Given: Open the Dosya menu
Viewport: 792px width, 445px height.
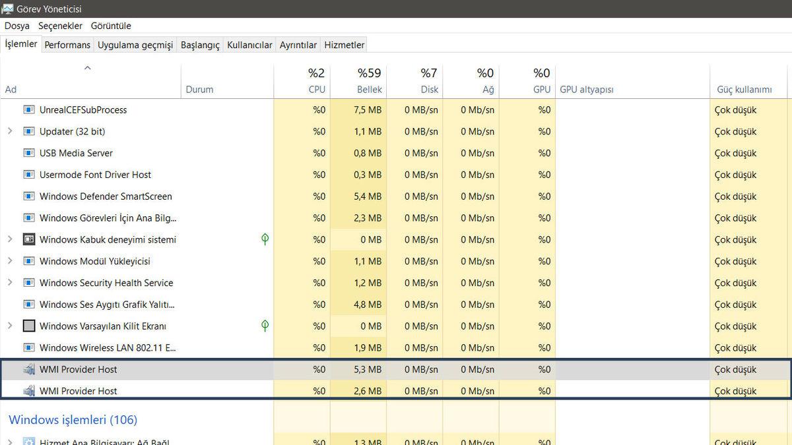Looking at the screenshot, I should pos(16,26).
